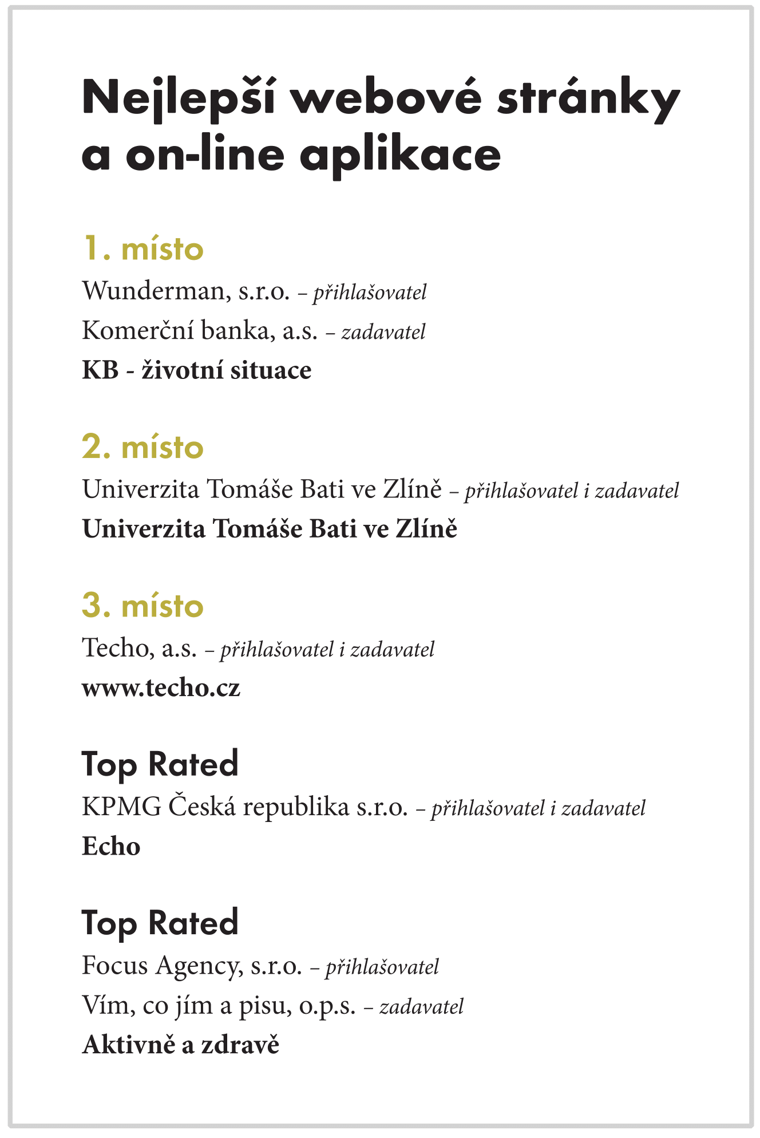Click the 'a on-line aplikace' title line
This screenshot has width=760, height=1138.
(291, 155)
